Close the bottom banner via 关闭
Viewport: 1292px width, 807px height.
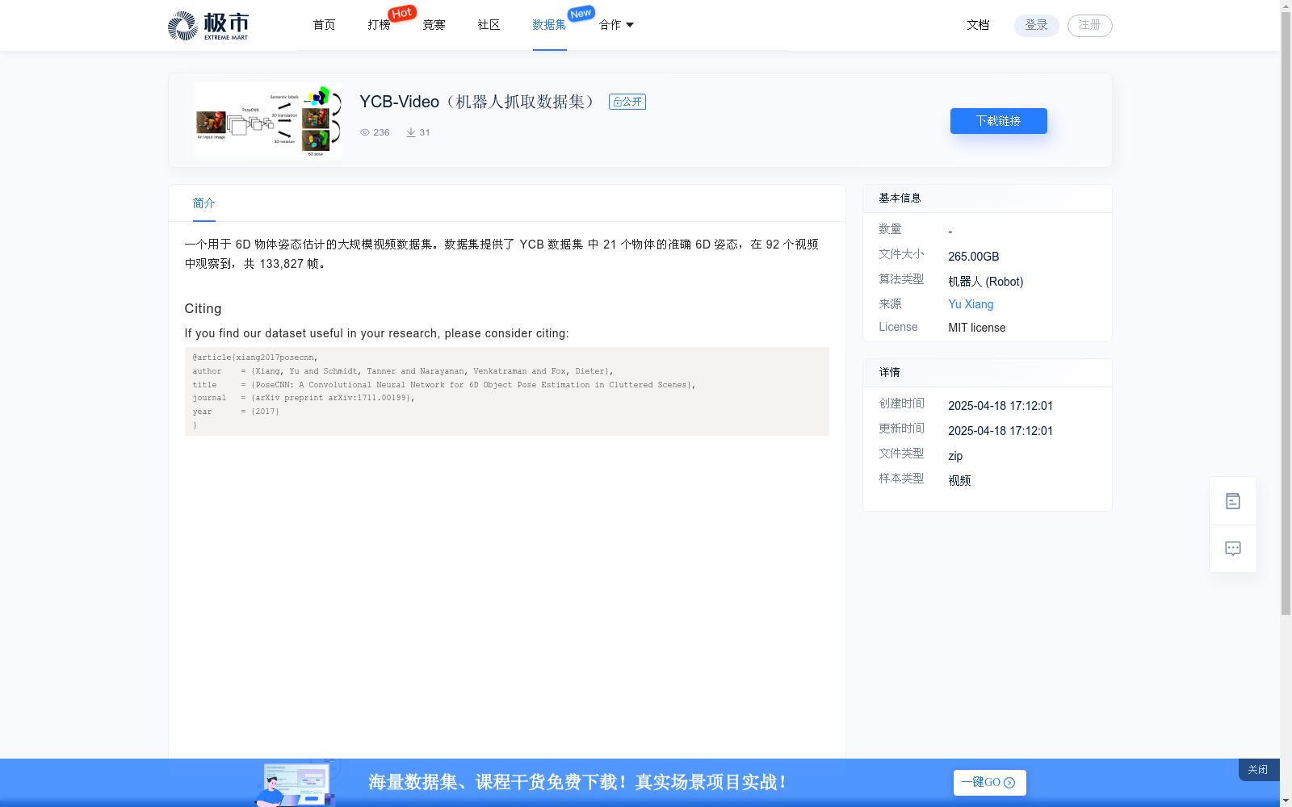pos(1258,770)
